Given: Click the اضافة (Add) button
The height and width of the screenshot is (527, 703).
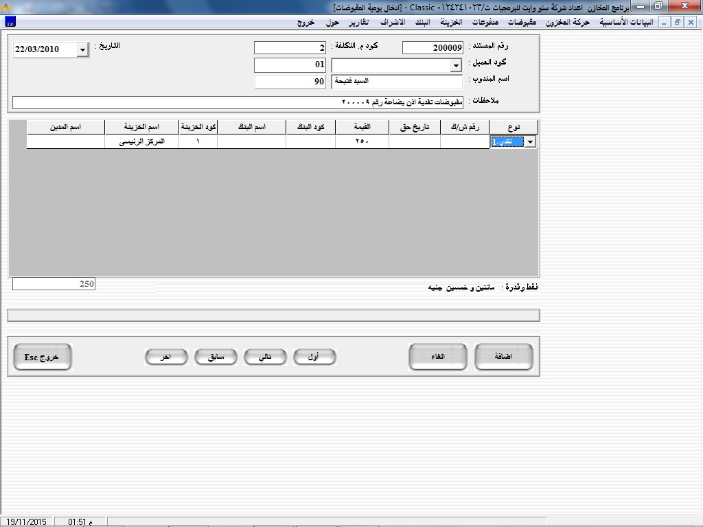Looking at the screenshot, I should [x=503, y=357].
